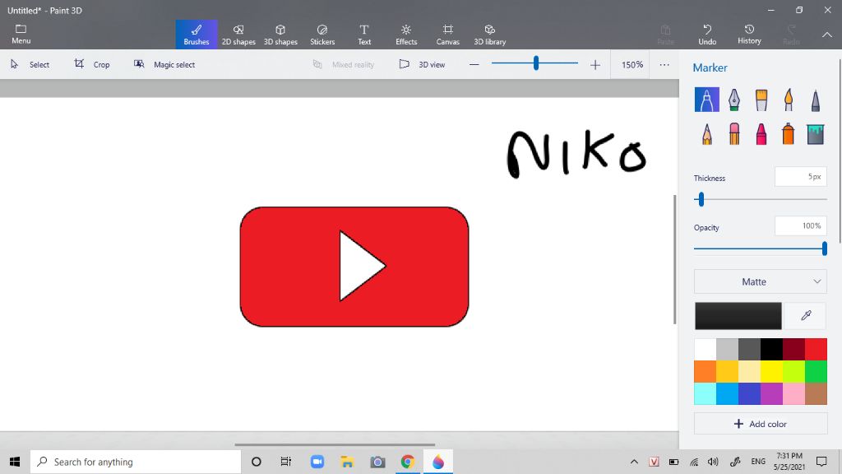The width and height of the screenshot is (842, 474).
Task: Choose the bright red color swatch
Action: (816, 349)
